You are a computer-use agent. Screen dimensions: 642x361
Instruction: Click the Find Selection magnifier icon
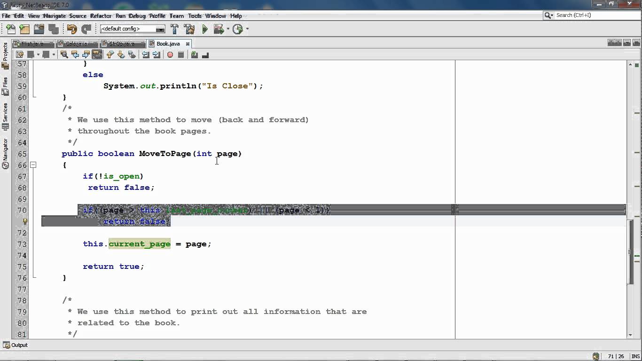coord(64,55)
